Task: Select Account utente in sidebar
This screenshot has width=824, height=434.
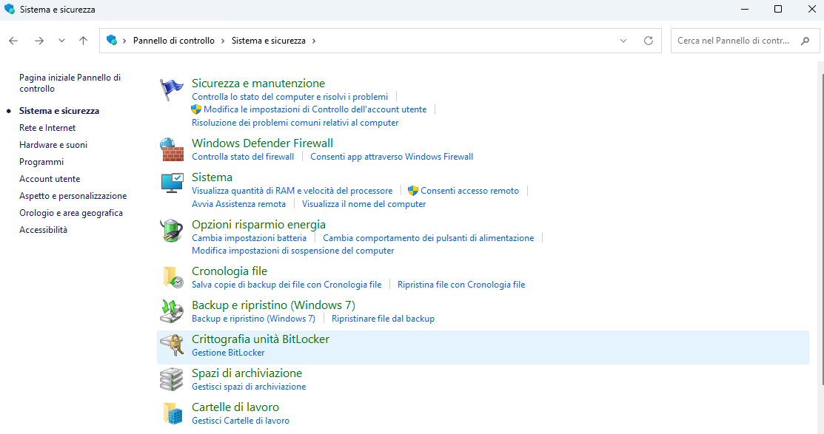Action: 50,179
